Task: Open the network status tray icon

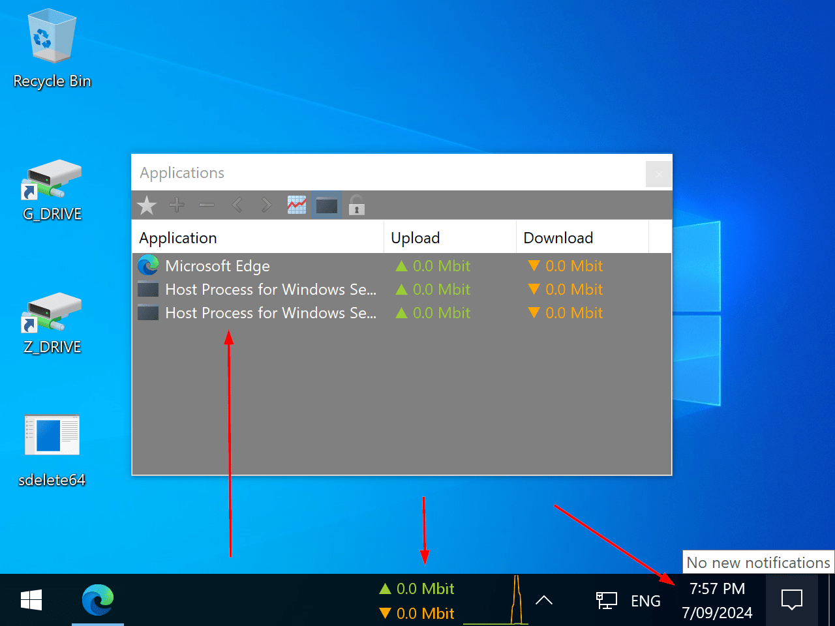Action: point(607,600)
